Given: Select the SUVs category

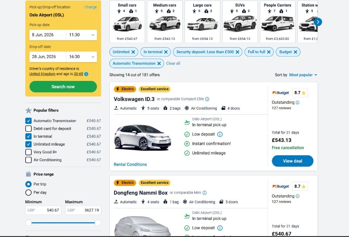Looking at the screenshot, I should [x=240, y=22].
